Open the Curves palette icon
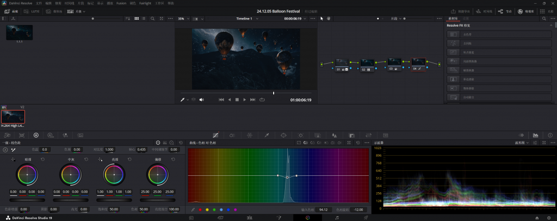557x221 pixels. 215,135
